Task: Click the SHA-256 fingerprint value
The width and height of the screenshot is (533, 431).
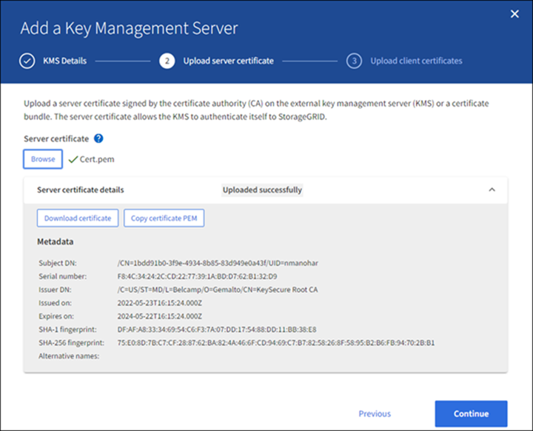Action: pyautogui.click(x=275, y=343)
